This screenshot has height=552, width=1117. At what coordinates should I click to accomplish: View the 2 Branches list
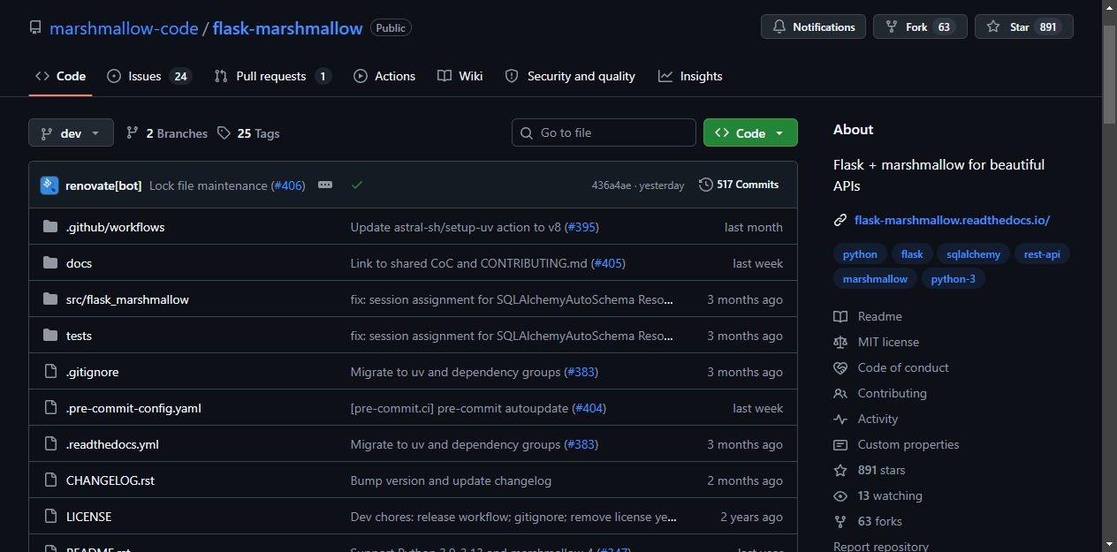167,133
